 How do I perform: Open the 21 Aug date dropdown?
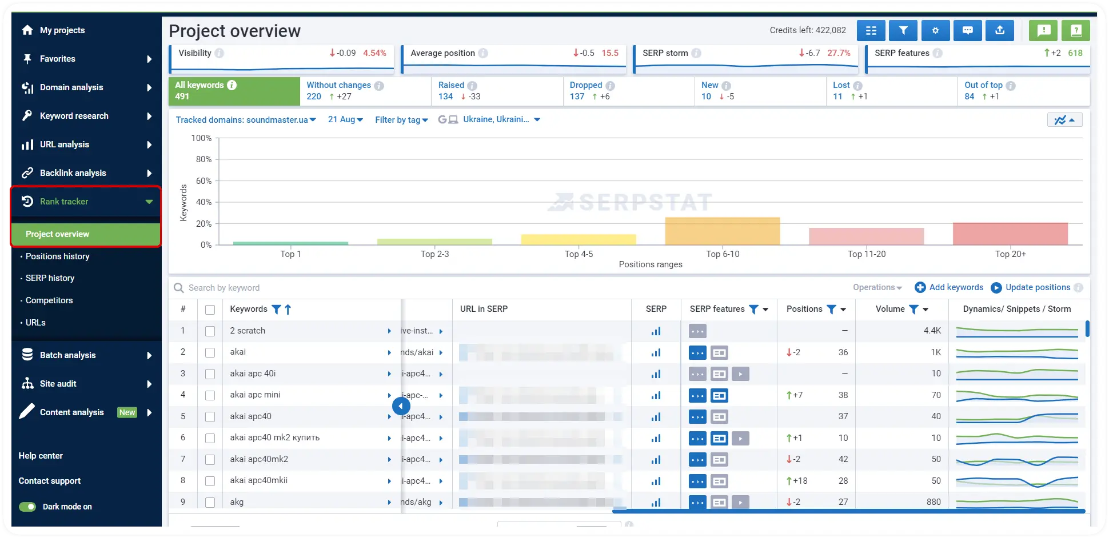click(345, 119)
